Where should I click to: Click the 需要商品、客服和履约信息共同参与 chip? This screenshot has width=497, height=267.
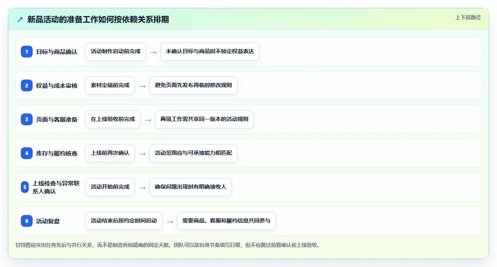[x=226, y=221]
